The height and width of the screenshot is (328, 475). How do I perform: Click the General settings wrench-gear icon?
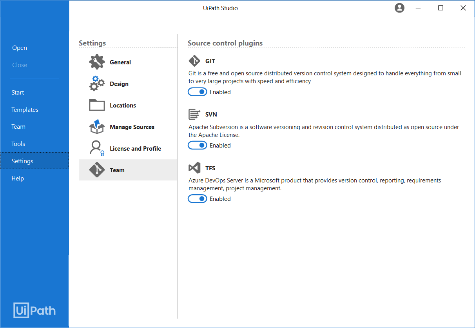pos(97,62)
